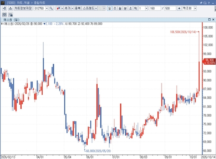Expand the 스프레드 dropdown arrow
The width and height of the screenshot is (216, 159).
96,9
